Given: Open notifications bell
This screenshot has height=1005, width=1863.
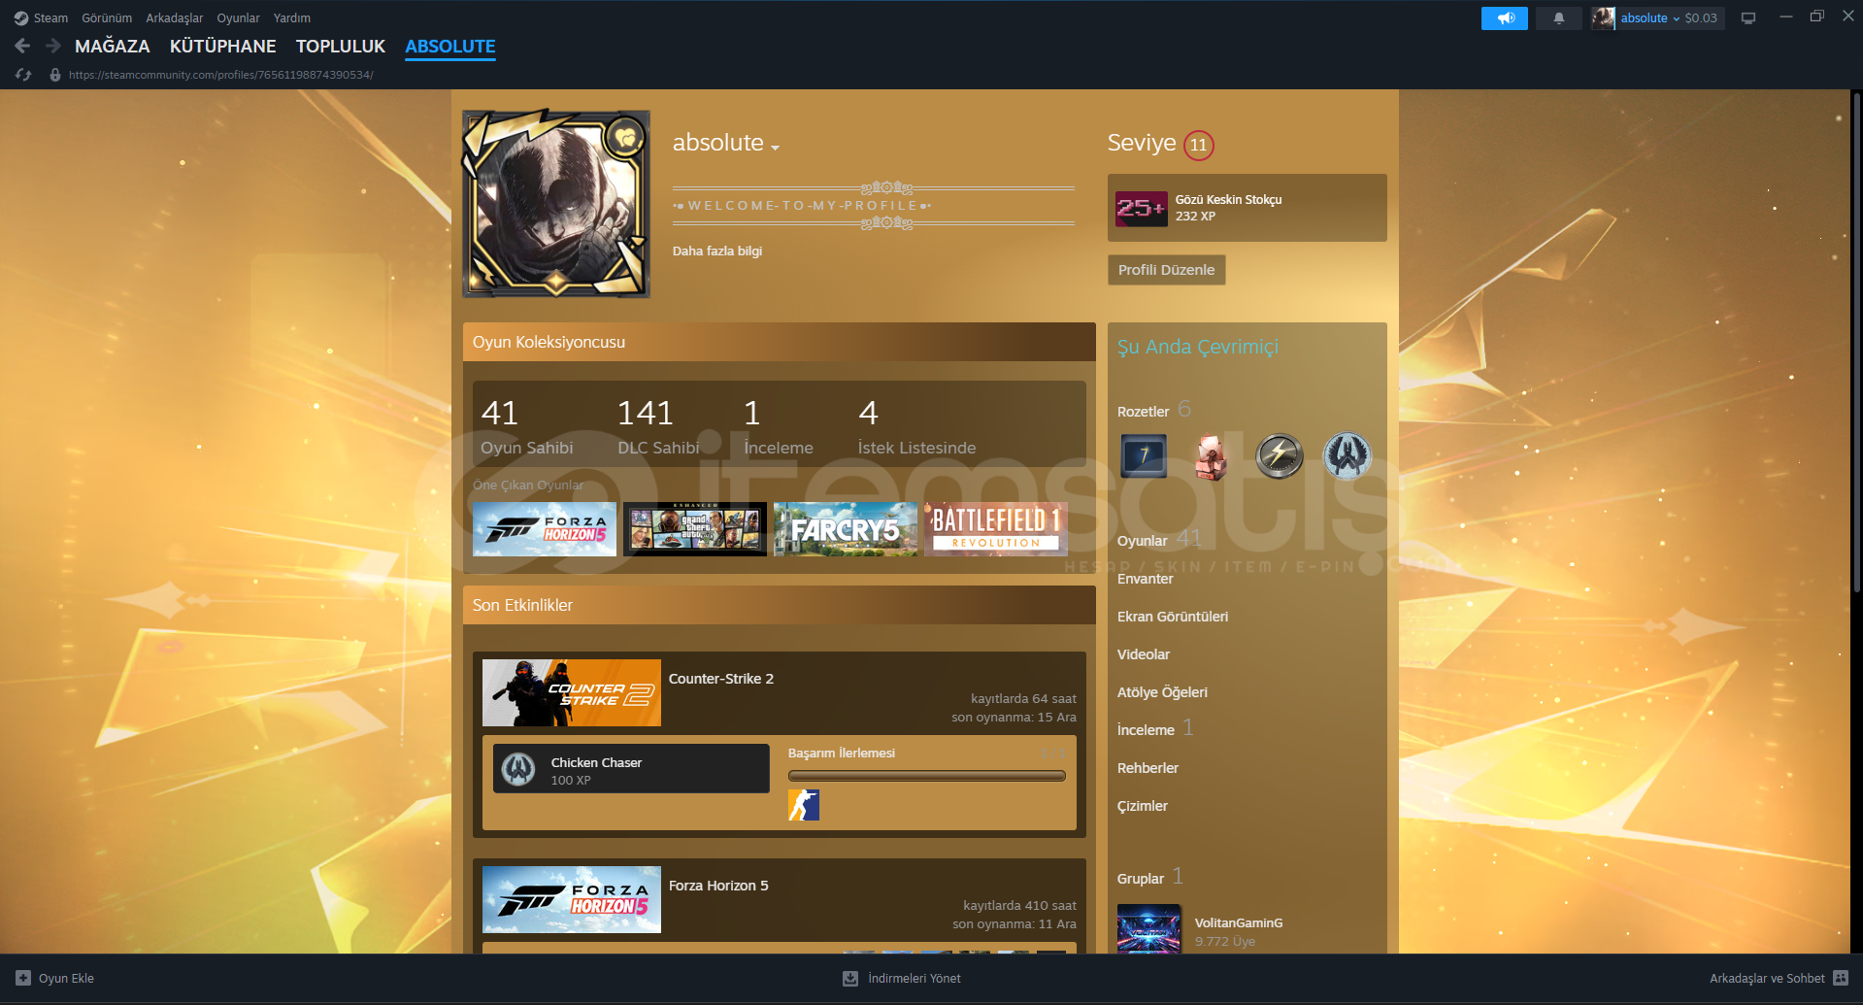Looking at the screenshot, I should (x=1559, y=18).
